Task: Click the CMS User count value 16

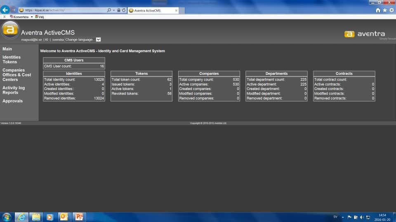Action: click(102, 66)
